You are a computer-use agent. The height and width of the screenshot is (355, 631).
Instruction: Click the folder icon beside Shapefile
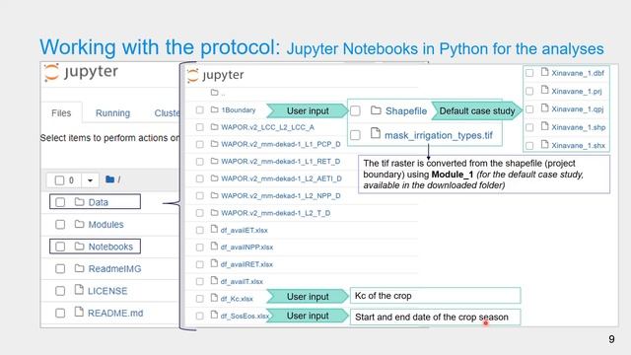coord(376,110)
